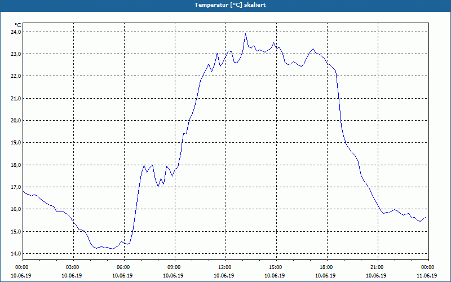
Task: Click the 10.06.19 date under 15:00
Action: point(275,276)
